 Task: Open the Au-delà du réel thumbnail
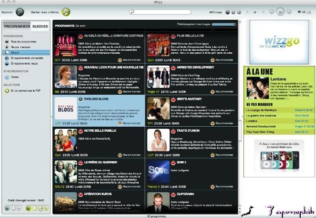coord(66,45)
